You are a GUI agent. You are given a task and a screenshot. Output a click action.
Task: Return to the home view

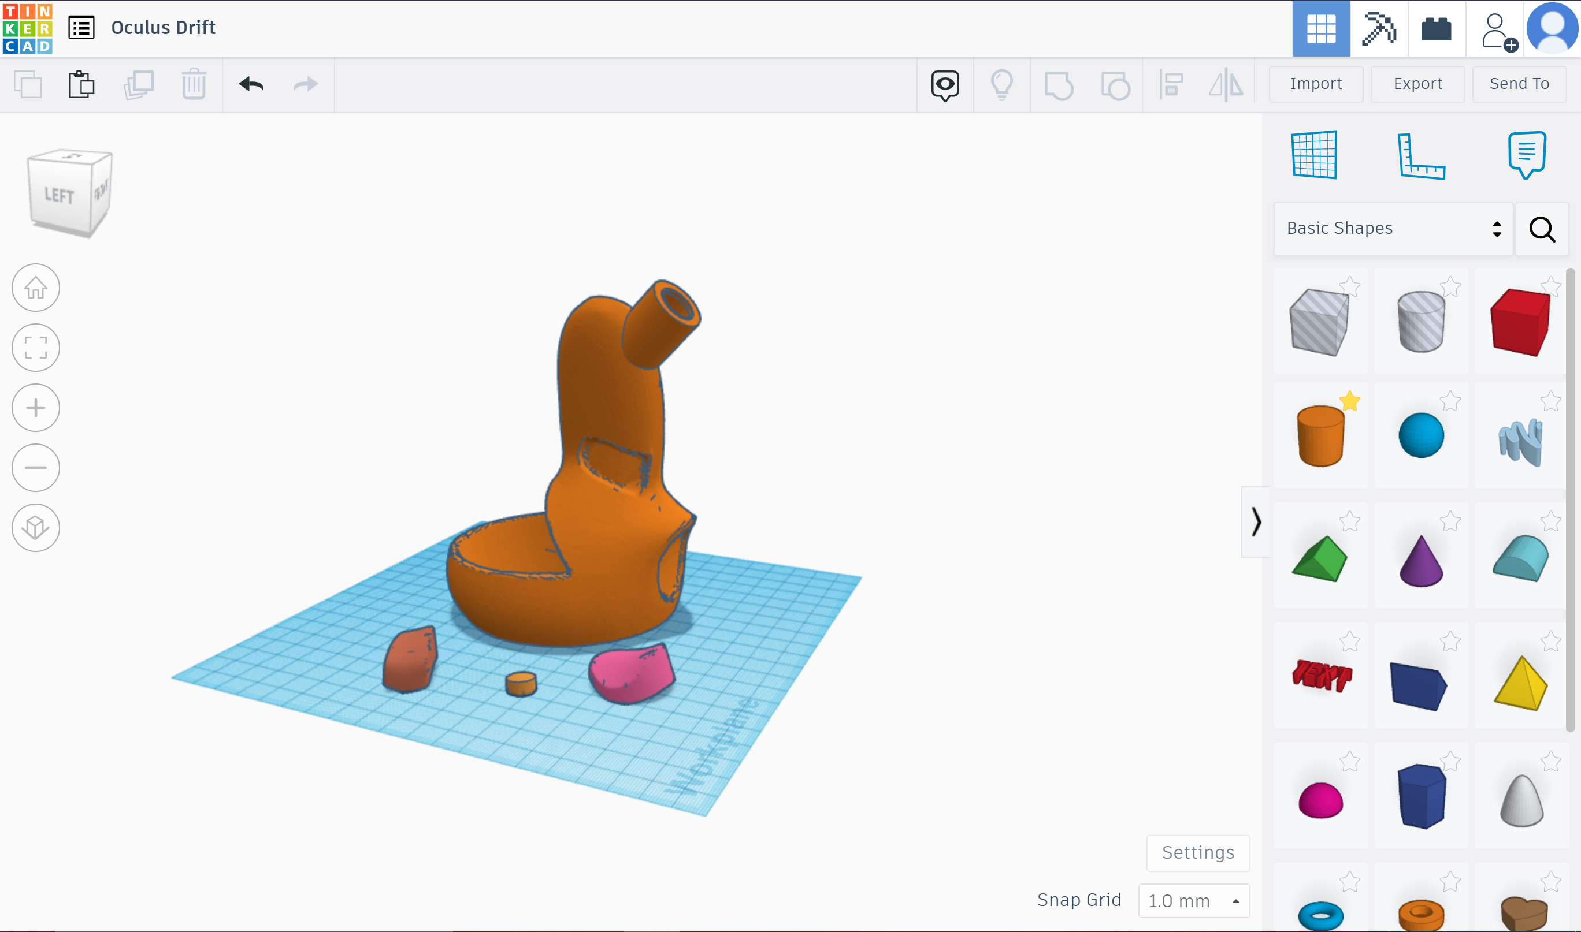(x=35, y=288)
